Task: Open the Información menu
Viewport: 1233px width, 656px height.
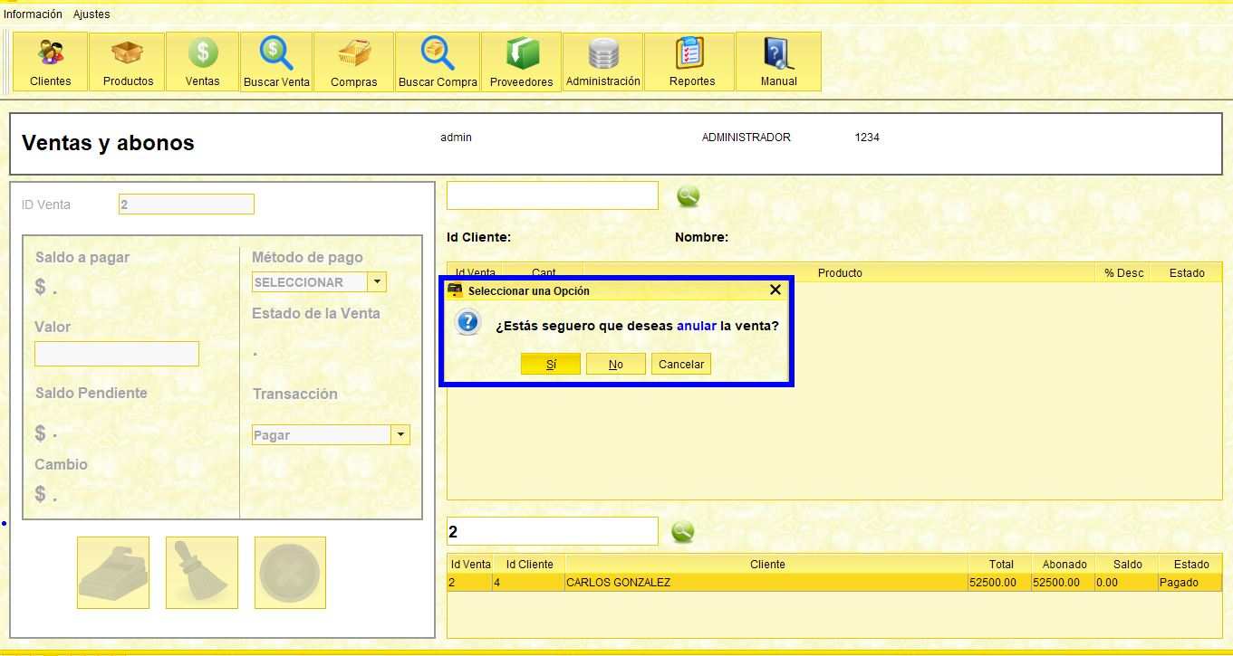Action: (x=34, y=14)
